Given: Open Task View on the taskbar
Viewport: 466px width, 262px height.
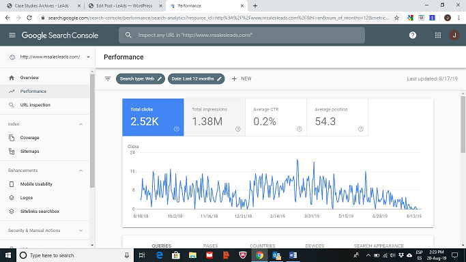Looking at the screenshot, I should point(142,255).
